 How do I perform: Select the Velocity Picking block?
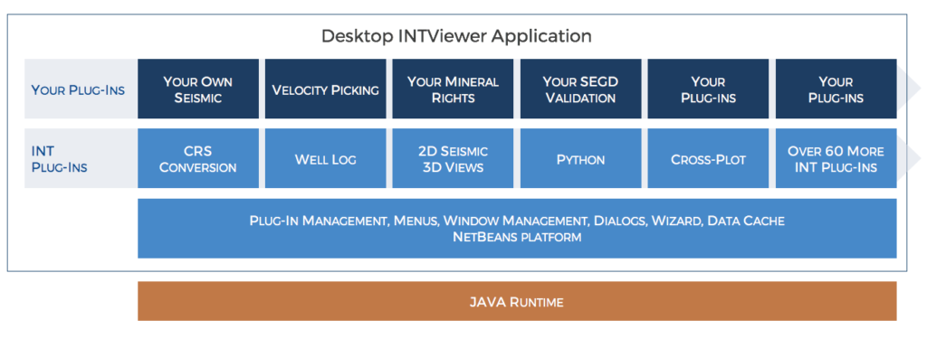325,89
